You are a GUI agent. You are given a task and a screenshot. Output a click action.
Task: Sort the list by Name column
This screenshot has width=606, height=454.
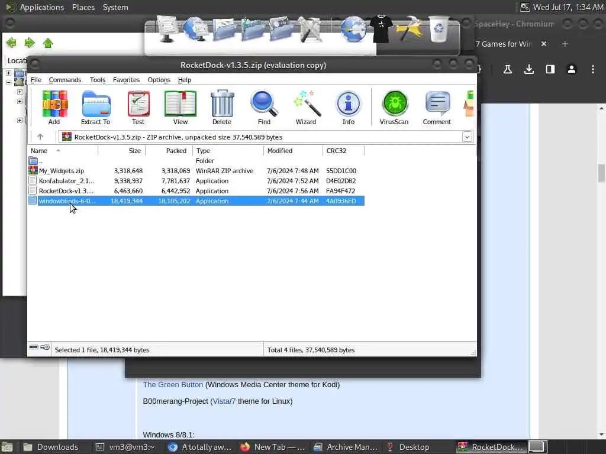click(x=63, y=151)
